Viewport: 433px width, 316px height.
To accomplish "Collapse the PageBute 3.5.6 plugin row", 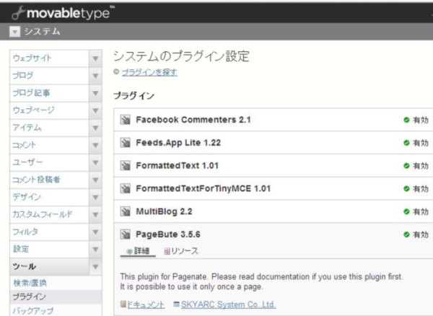I will pos(274,234).
